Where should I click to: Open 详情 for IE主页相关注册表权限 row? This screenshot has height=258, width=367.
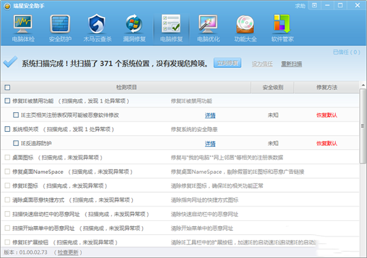coord(210,115)
